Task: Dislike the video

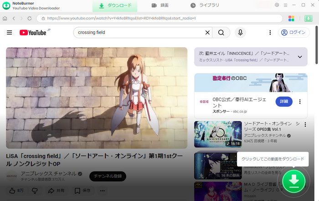Action: click(35, 191)
